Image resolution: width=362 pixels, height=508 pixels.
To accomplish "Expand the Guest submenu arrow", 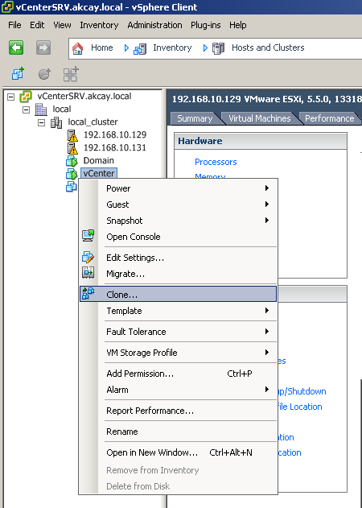I will [x=267, y=204].
